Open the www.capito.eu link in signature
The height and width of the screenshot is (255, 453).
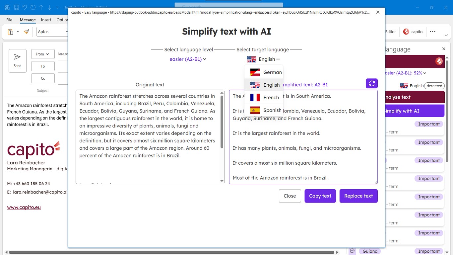[24, 207]
